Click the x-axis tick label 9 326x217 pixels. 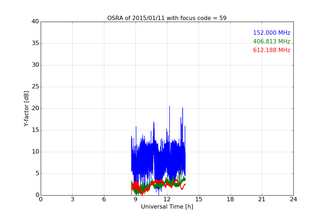136,199
